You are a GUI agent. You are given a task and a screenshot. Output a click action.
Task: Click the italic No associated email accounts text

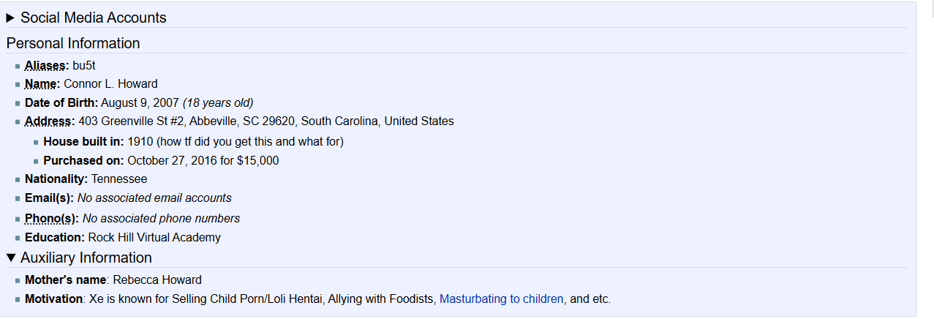(x=154, y=198)
